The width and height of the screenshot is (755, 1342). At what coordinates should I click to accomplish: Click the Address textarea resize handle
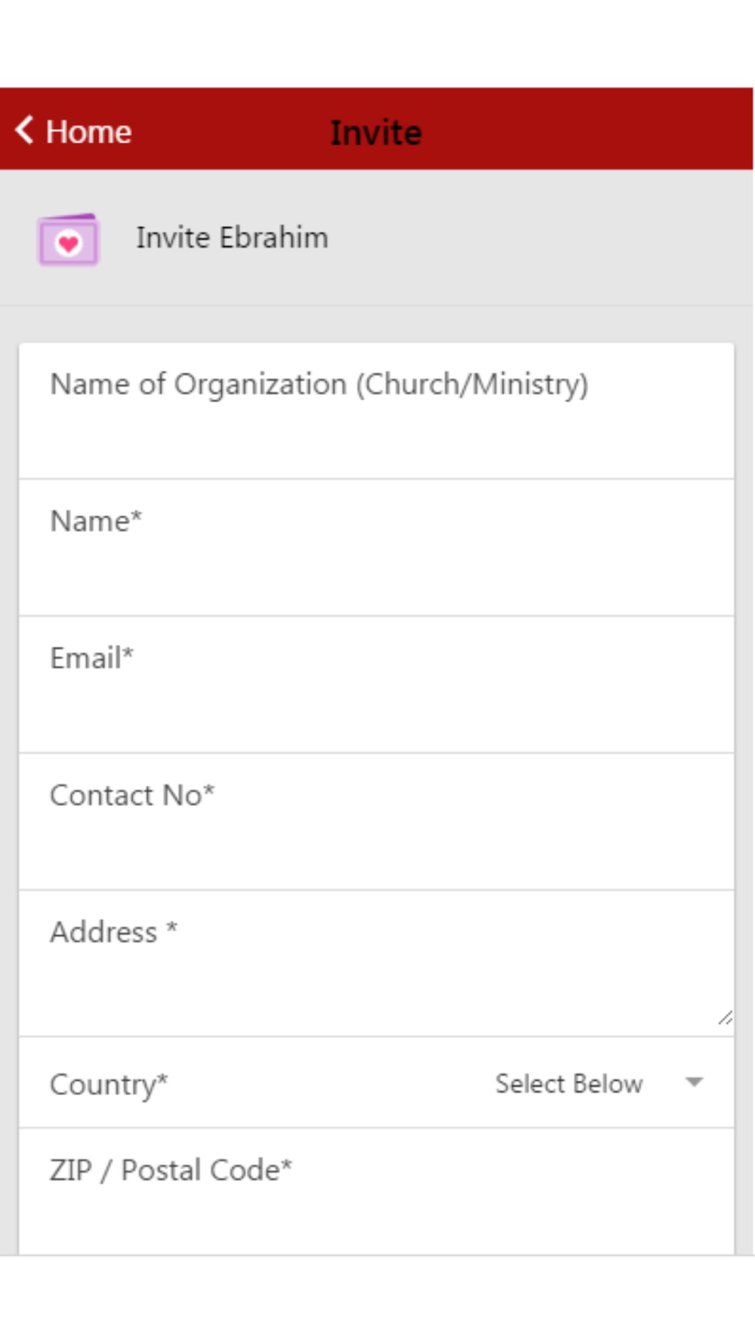click(x=725, y=1018)
